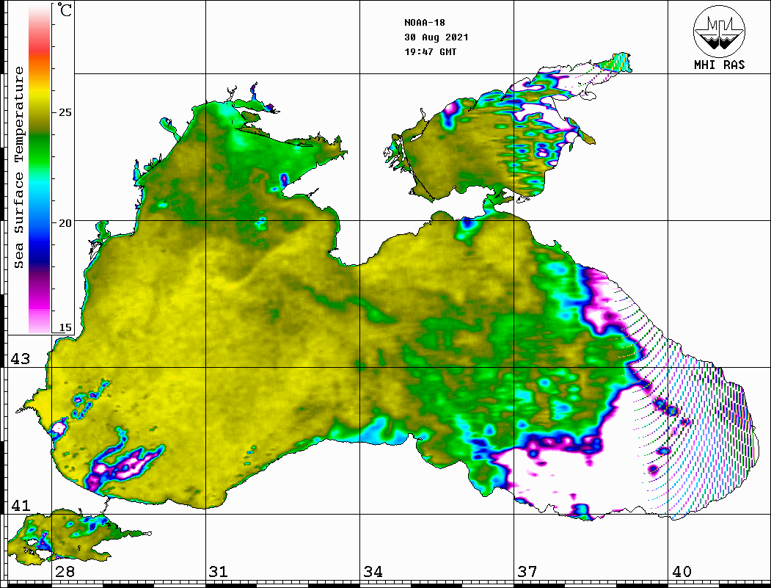771x588 pixels.
Task: Click the "20" value on temperature scale
Action: 65,223
